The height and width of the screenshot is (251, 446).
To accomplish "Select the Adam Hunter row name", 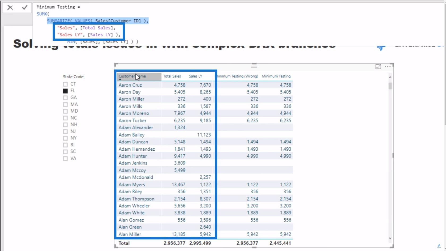I will tap(133, 156).
